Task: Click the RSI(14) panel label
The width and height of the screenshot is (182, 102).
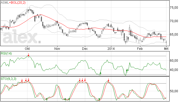Action: click(x=6, y=54)
